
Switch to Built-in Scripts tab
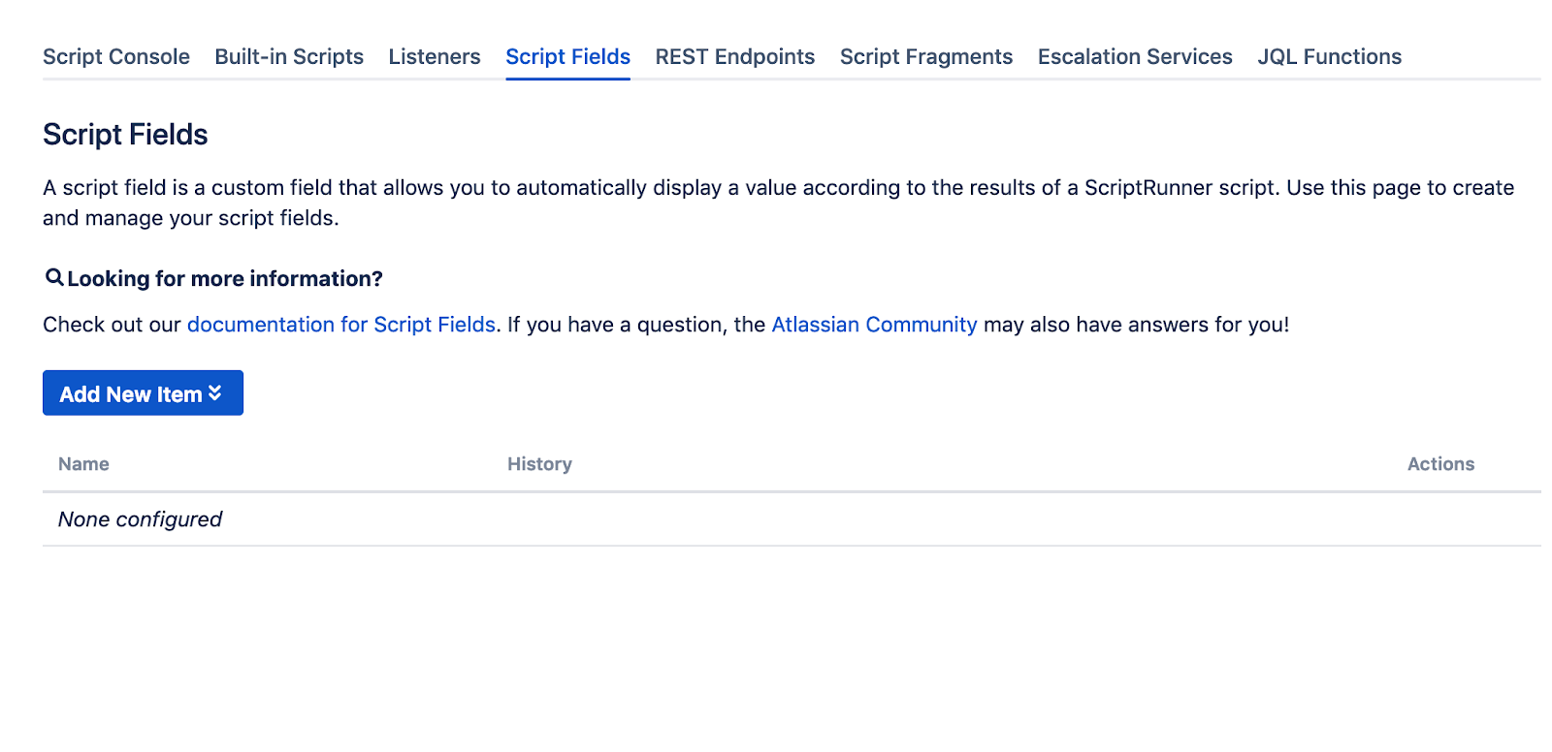289,57
